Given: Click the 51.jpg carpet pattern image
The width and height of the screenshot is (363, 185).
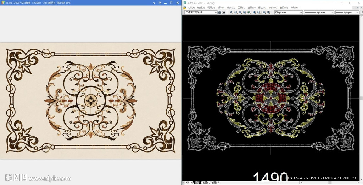Looking at the screenshot, I should [x=91, y=101].
